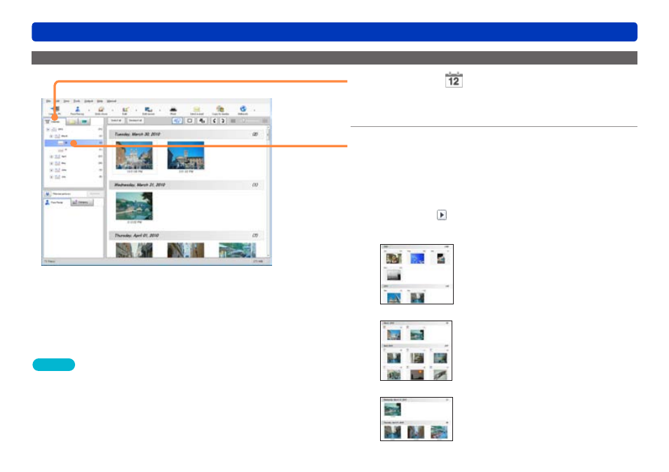Open dropdown arrow after the Network icon
This screenshot has width=669, height=472.
[255, 111]
